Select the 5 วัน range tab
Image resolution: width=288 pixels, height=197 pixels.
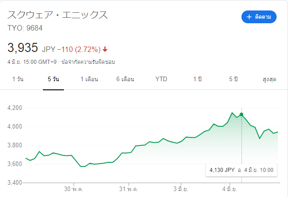(x=53, y=79)
